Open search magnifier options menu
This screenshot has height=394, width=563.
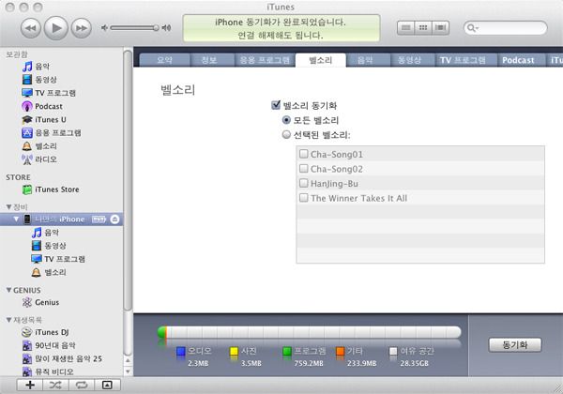pos(473,27)
